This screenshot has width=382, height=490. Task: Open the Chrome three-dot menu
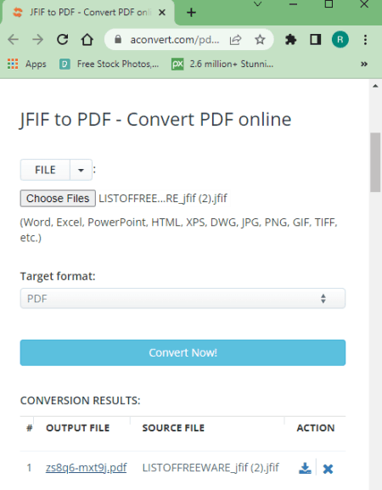(365, 40)
